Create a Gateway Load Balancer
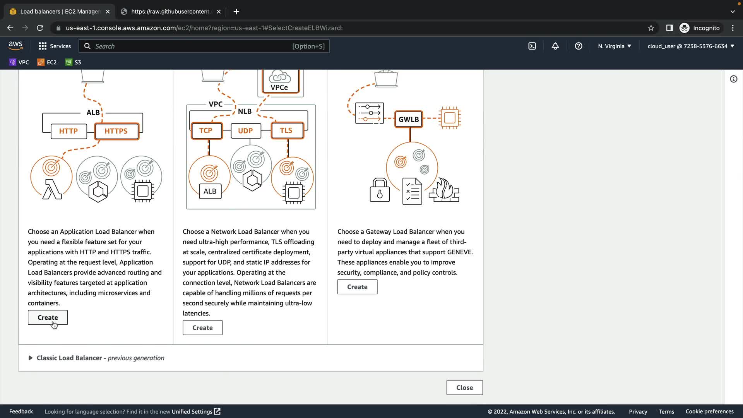Viewport: 743px width, 418px height. (x=357, y=287)
